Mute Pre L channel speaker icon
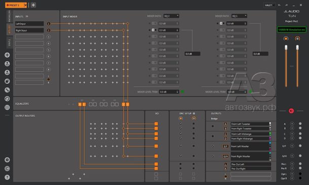Viewport: 309px width, 185px height. pos(292,164)
